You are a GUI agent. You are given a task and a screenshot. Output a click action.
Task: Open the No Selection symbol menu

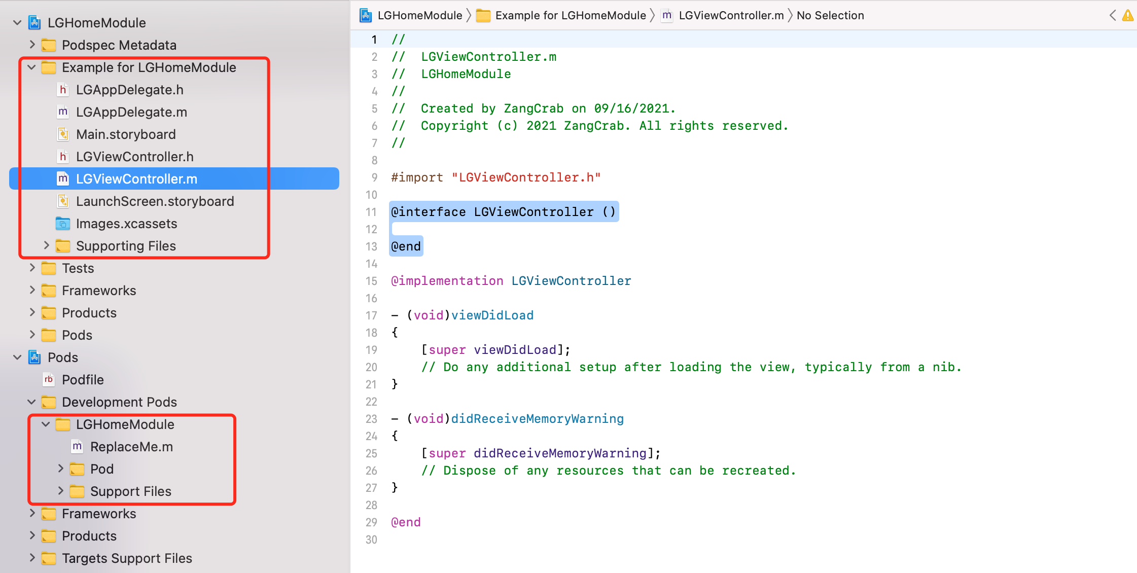830,16
